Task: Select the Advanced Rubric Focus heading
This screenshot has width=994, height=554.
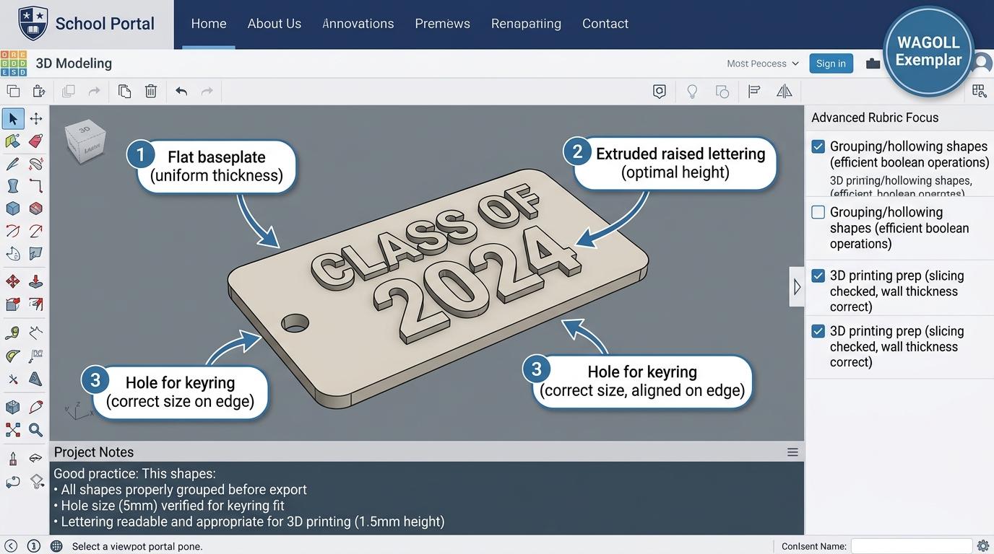Action: tap(875, 118)
